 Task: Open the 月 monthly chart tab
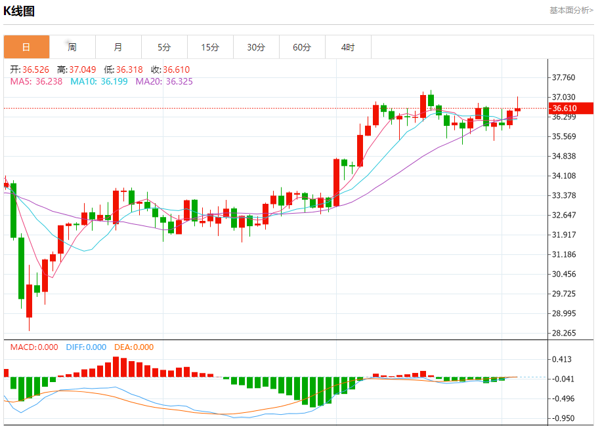tap(118, 47)
